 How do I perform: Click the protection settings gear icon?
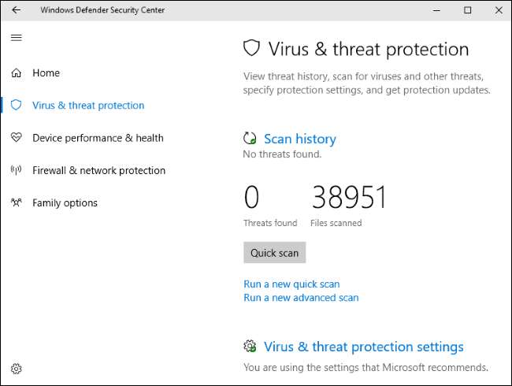[250, 347]
